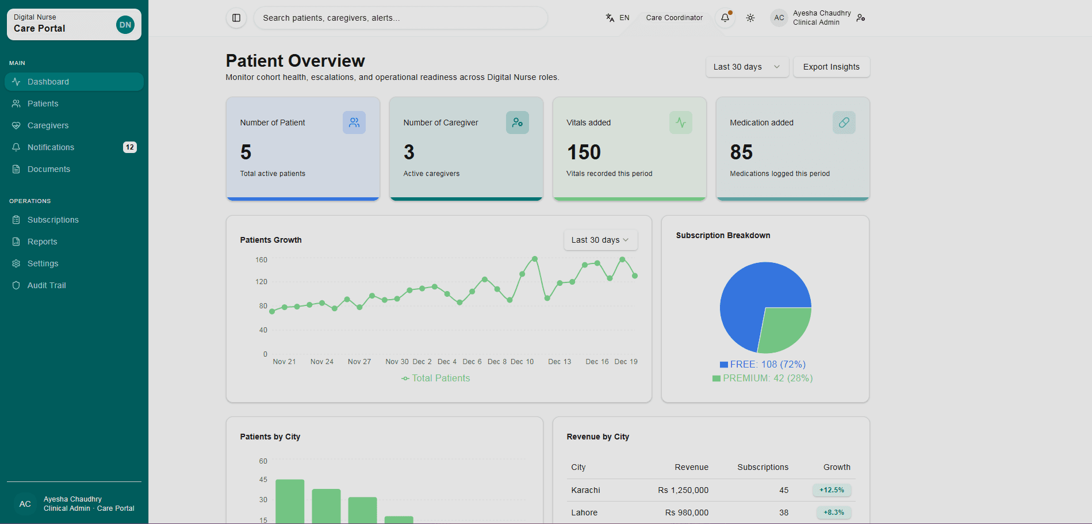Click the Export Insights button
Screen dimensions: 1092x524
[831, 67]
